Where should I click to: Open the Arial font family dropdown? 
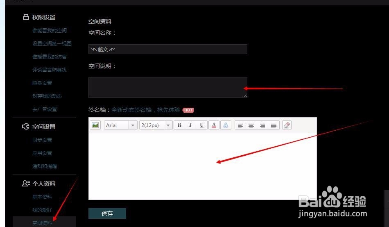tap(120, 125)
